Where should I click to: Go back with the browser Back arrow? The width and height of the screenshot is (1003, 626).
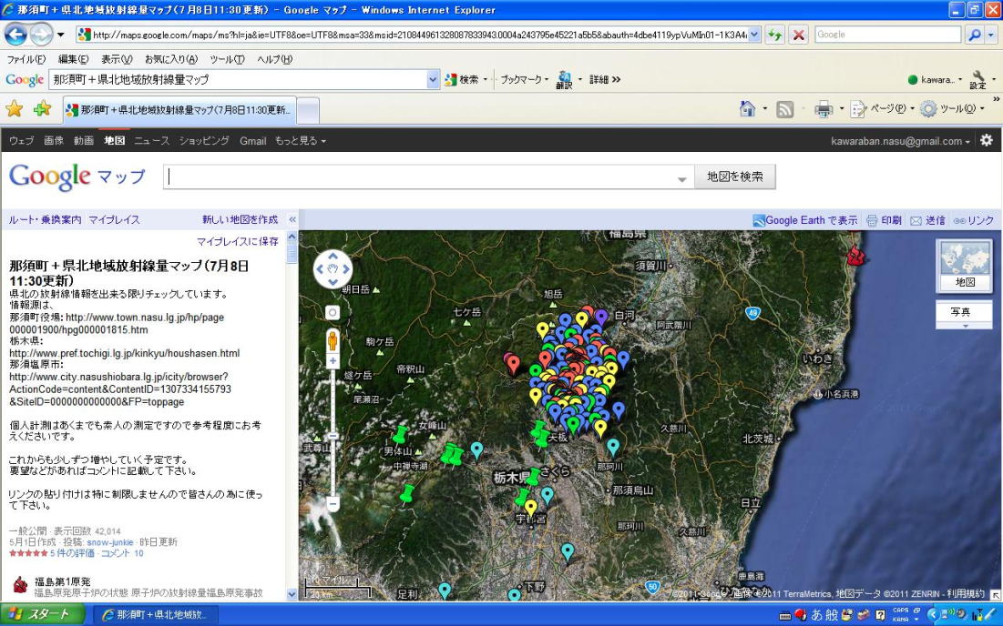click(x=15, y=35)
